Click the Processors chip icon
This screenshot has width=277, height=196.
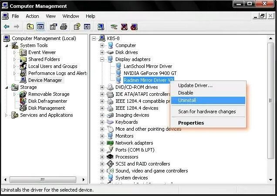(x=110, y=157)
